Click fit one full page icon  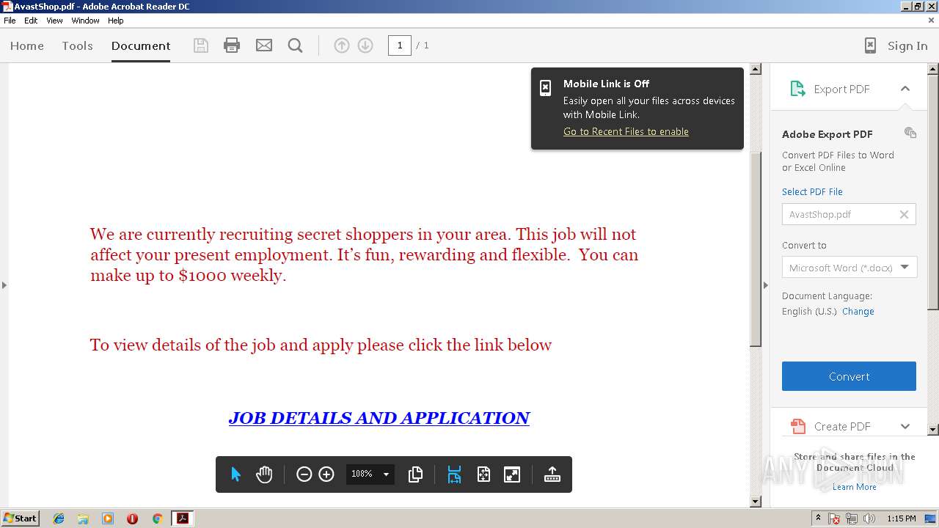483,474
